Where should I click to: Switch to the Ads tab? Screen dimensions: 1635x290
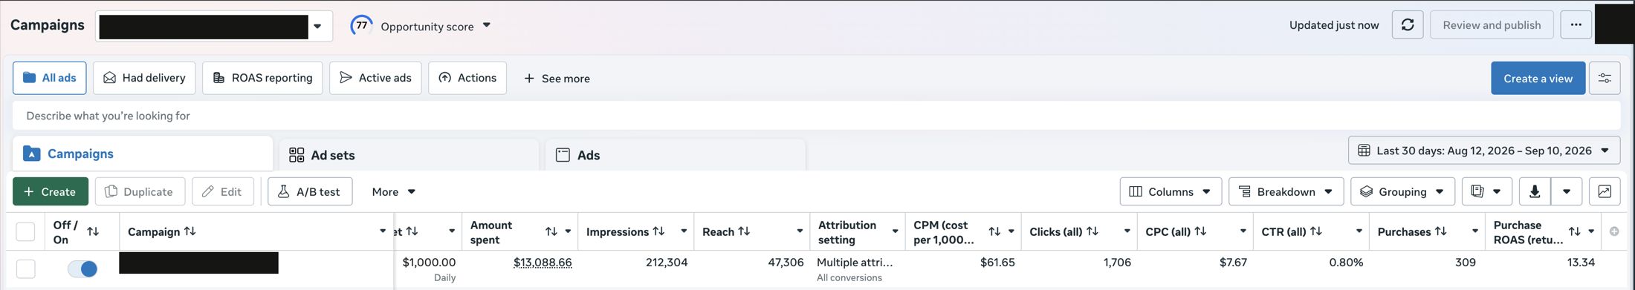676,155
